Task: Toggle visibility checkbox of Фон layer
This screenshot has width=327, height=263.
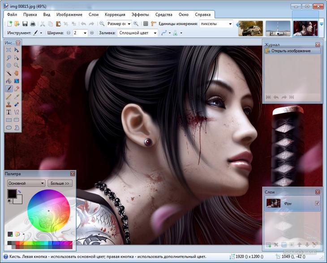Action: [x=317, y=204]
